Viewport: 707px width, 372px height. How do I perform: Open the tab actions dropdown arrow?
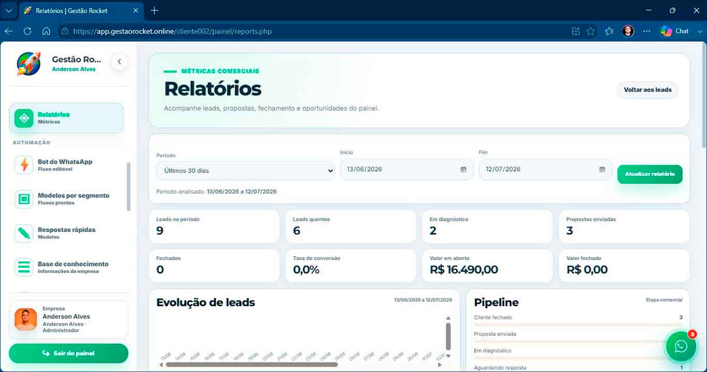8,10
